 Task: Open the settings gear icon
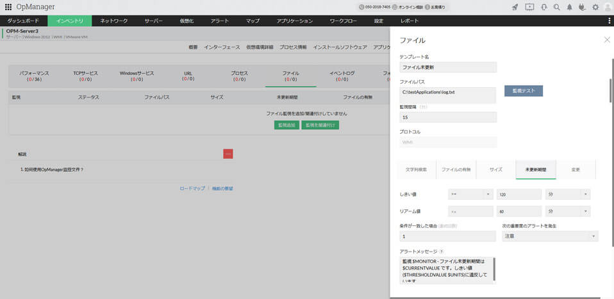coord(595,7)
